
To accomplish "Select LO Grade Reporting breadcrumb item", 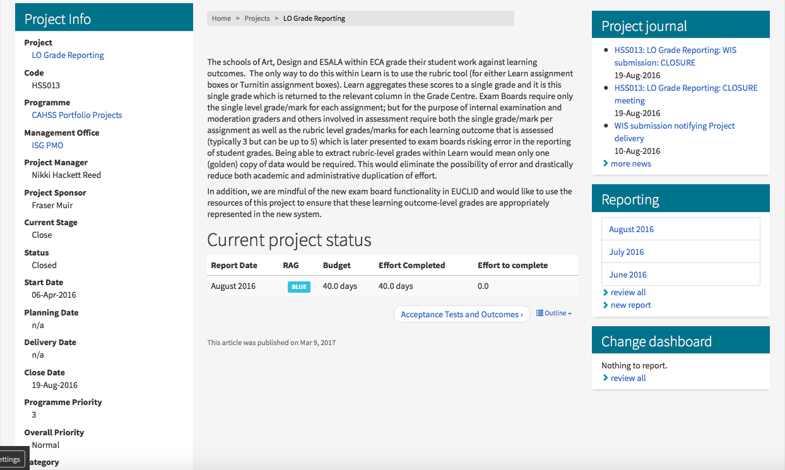I will 314,18.
